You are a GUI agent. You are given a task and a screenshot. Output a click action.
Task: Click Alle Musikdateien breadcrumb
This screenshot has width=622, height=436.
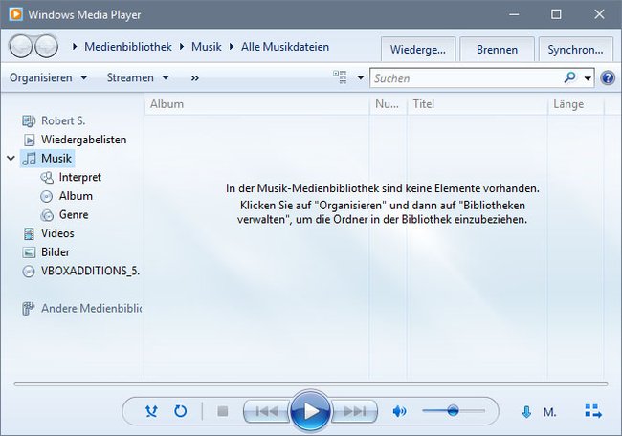(x=285, y=47)
